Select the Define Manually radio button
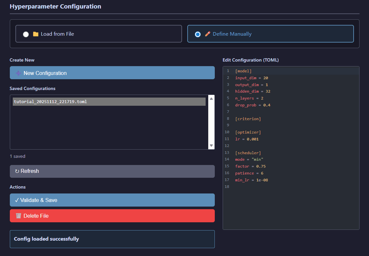 [198, 34]
